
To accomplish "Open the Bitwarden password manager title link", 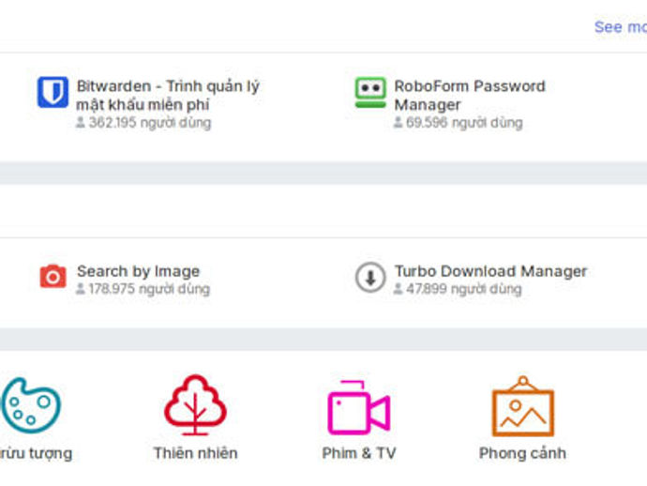I will click(x=168, y=96).
